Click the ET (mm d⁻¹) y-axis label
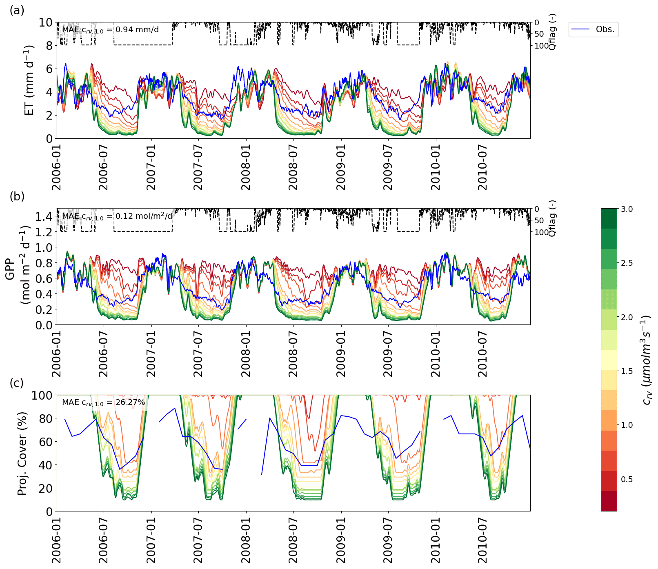The image size is (658, 569). click(x=29, y=80)
